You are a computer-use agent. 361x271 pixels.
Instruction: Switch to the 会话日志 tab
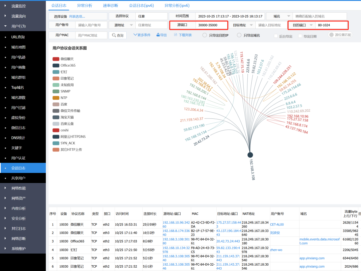click(x=59, y=6)
